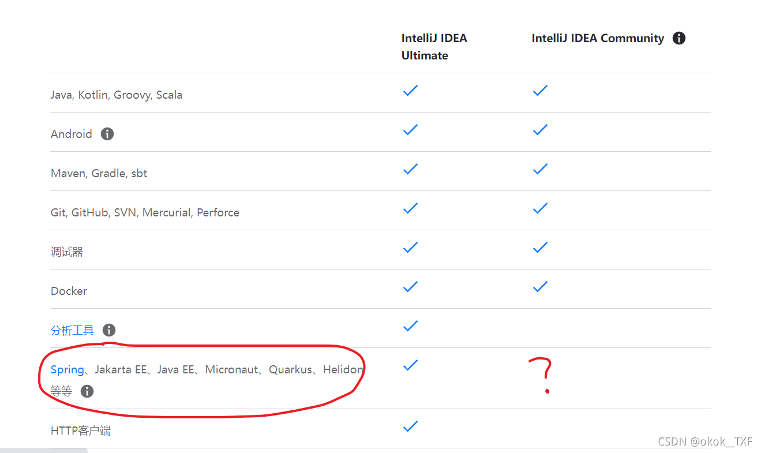Viewport: 761px width, 453px height.
Task: Click Ultimate checkmark in 调试器 row
Action: pyautogui.click(x=410, y=248)
